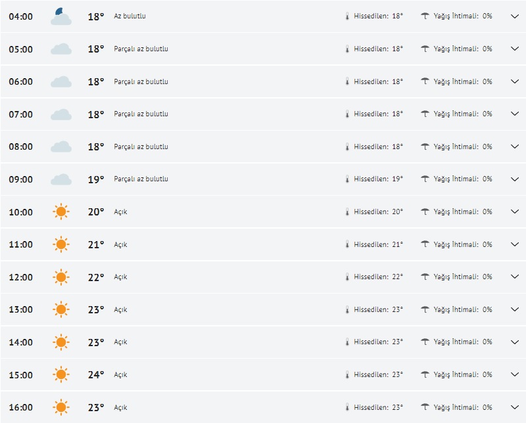Open details chevron for 13:00
Viewport: 526px width, 423px height.
[x=515, y=309]
